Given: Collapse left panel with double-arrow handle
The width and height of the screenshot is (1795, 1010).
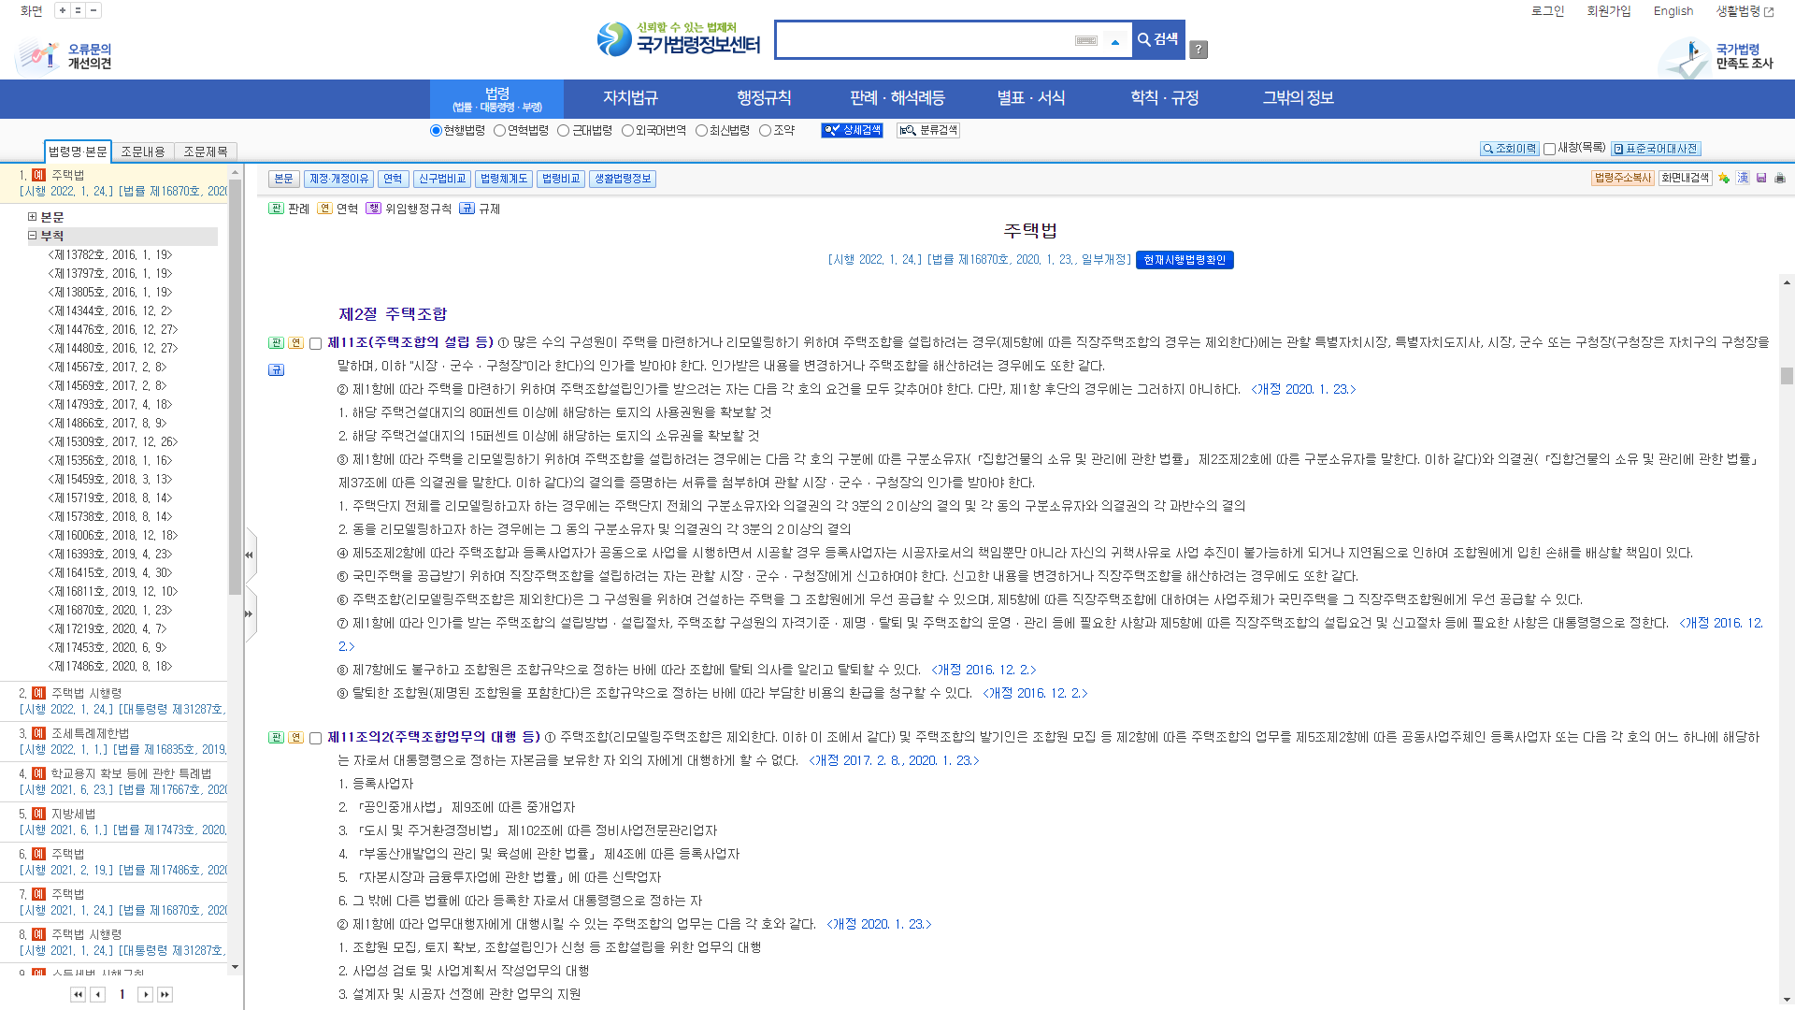Looking at the screenshot, I should 249,555.
